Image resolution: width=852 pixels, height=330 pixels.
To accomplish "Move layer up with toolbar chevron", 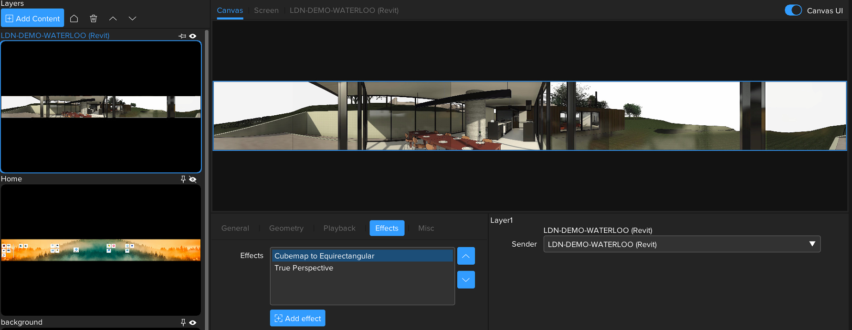I will point(113,19).
